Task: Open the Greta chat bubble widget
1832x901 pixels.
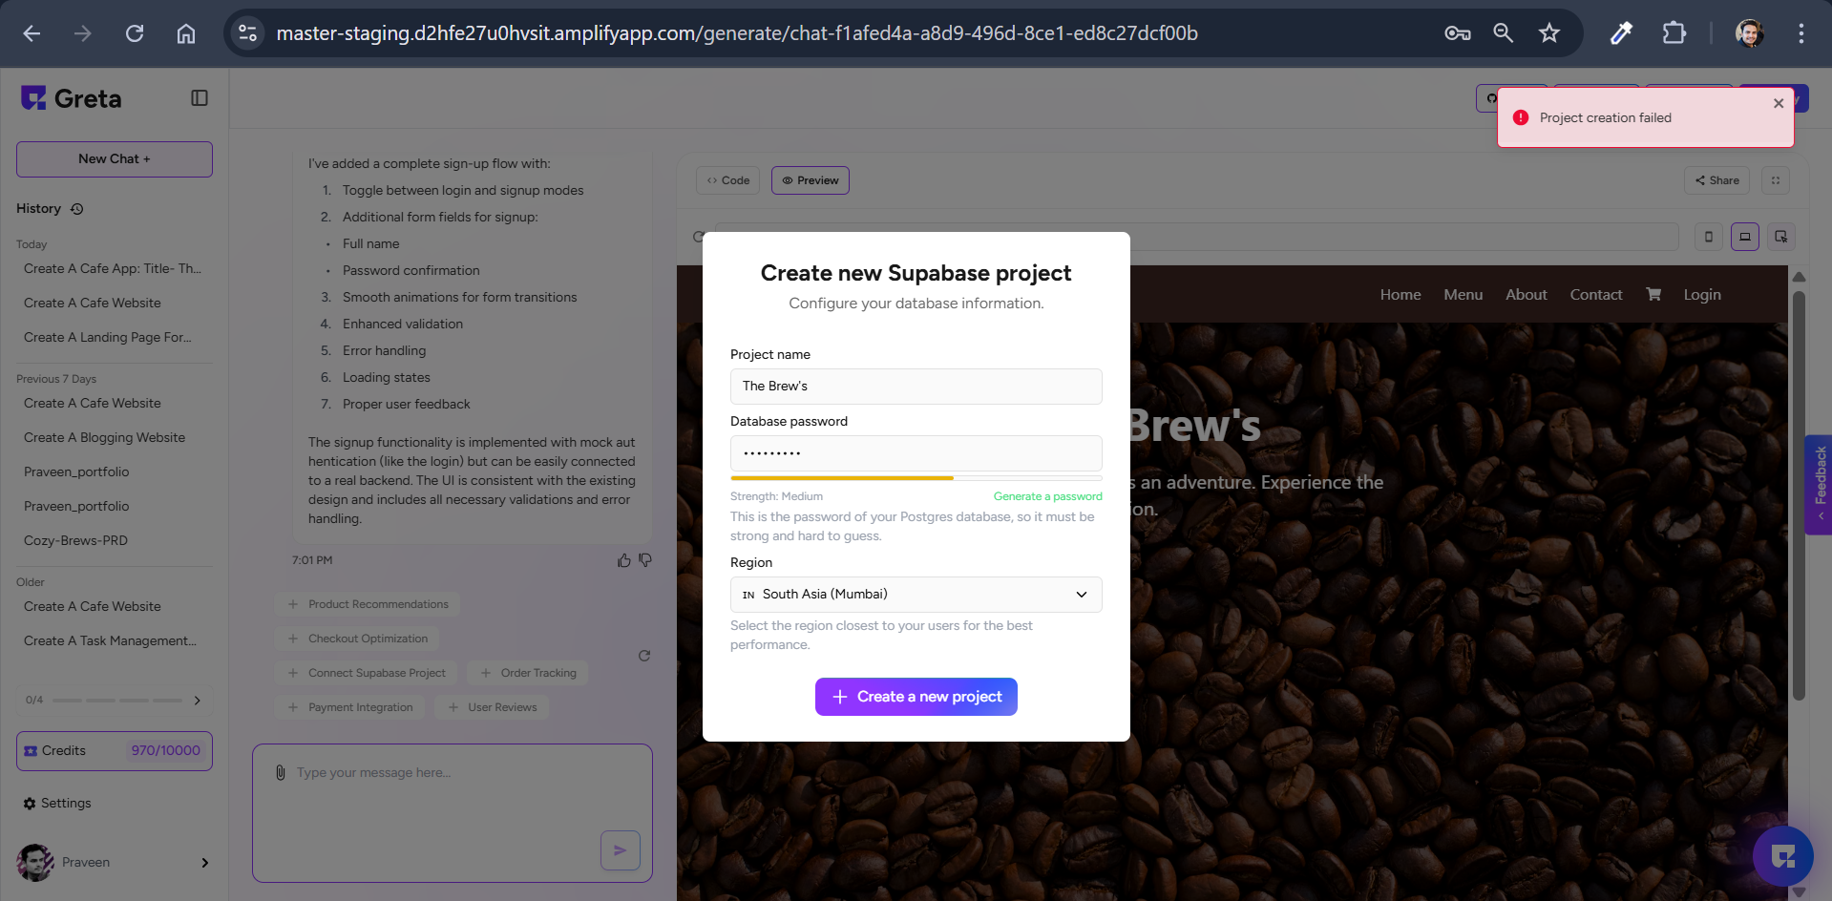Action: tap(1782, 856)
